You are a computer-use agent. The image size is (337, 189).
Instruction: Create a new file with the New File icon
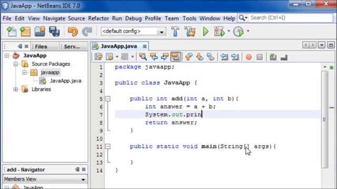[x=12, y=31]
